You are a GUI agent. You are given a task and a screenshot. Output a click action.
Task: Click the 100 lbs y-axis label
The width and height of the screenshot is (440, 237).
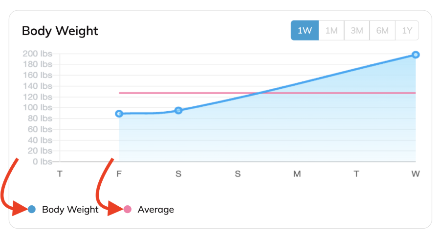38,107
